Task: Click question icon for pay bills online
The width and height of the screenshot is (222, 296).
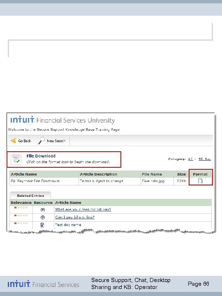Action: point(43,217)
